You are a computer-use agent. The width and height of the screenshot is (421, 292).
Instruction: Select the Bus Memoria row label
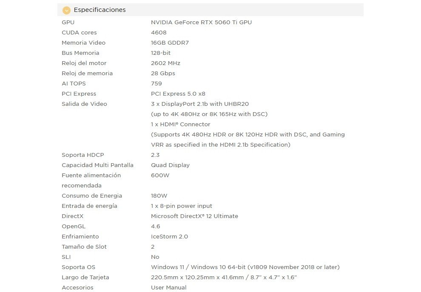point(80,53)
